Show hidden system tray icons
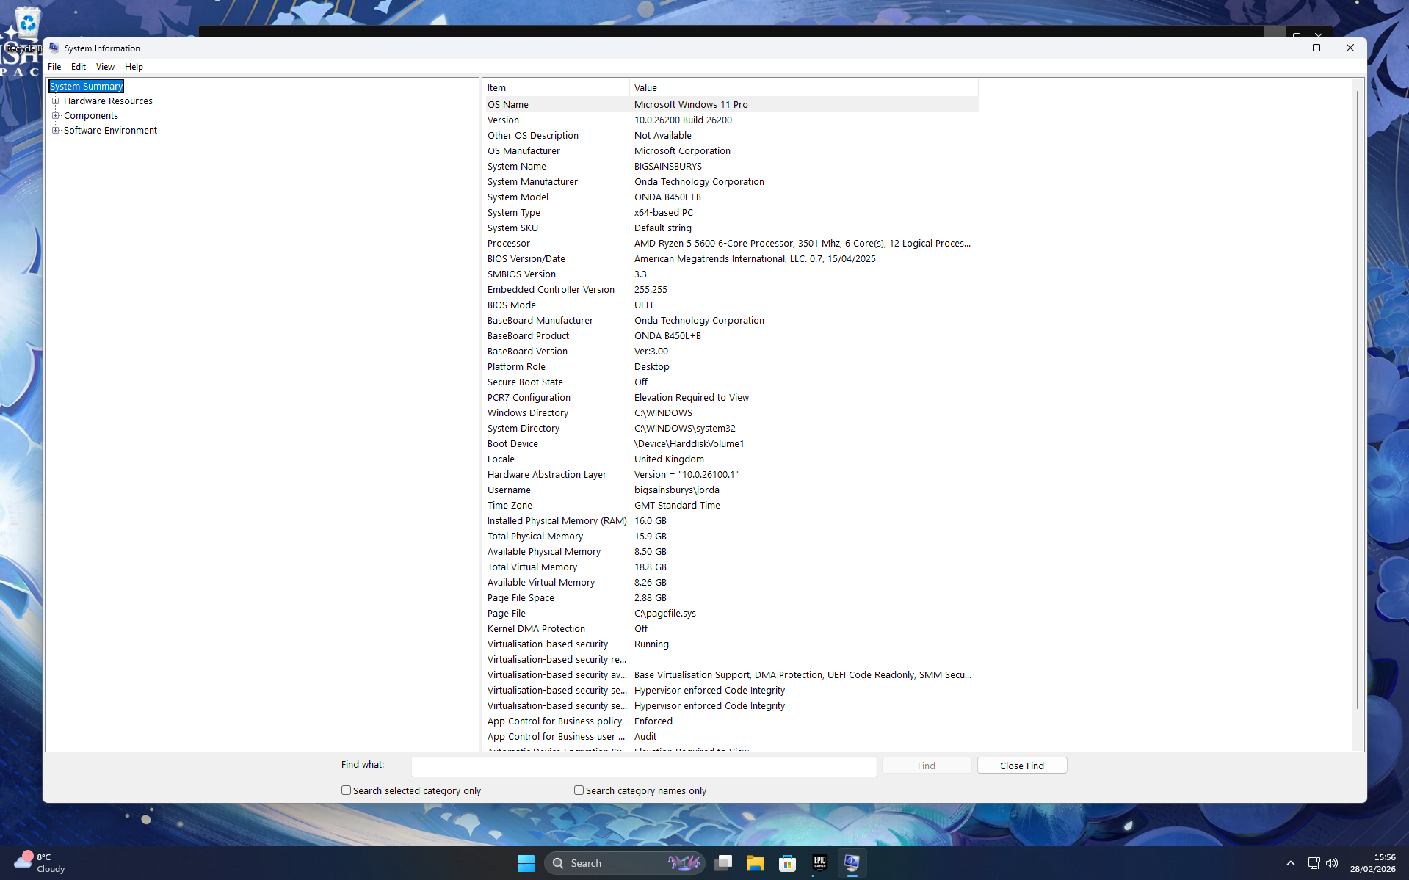The image size is (1409, 880). point(1291,863)
